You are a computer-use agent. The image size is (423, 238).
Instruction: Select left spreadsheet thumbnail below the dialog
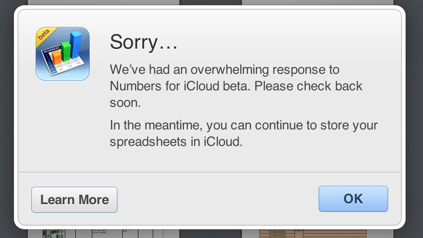pyautogui.click(x=104, y=233)
